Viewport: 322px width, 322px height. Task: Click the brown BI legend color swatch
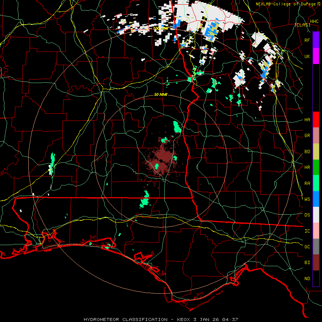316,263
